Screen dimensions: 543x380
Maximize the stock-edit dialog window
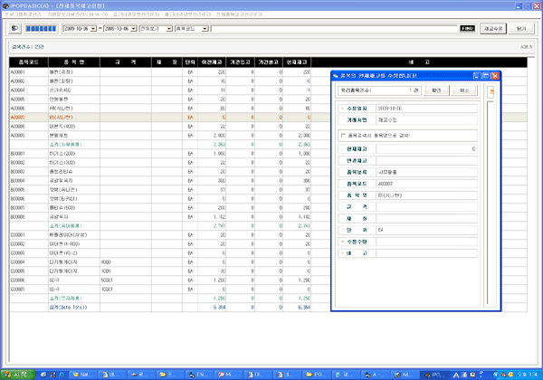[486, 75]
